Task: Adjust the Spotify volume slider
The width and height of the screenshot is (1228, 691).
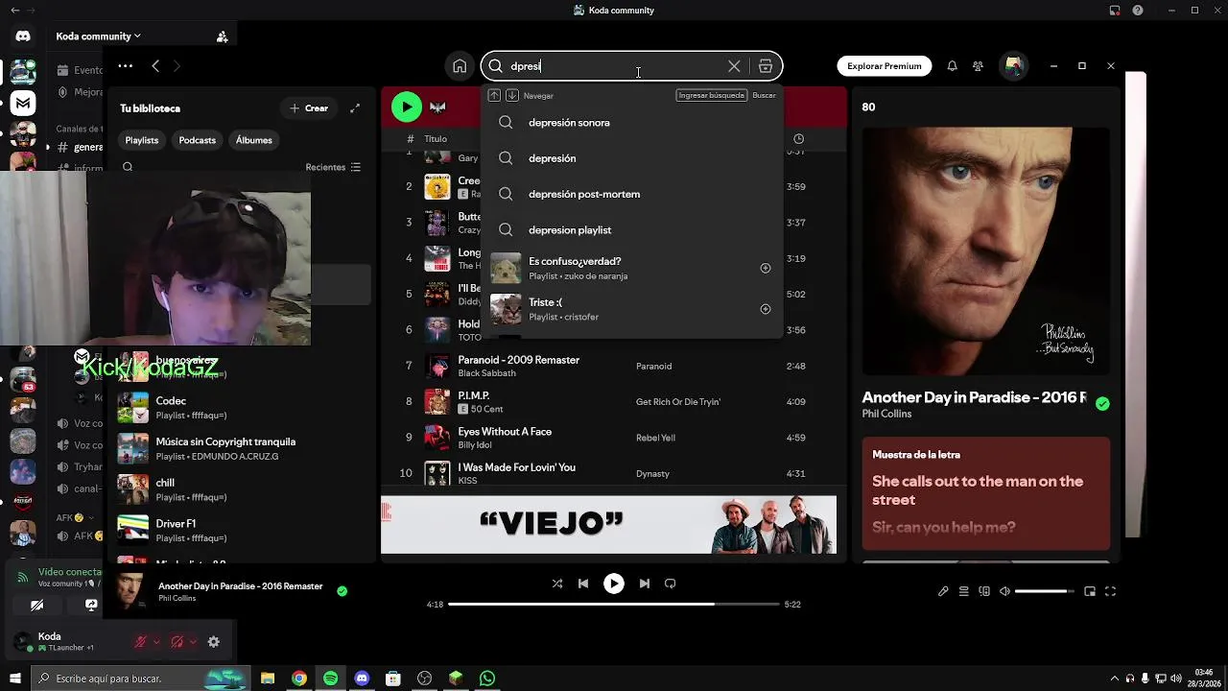Action: tap(1043, 591)
